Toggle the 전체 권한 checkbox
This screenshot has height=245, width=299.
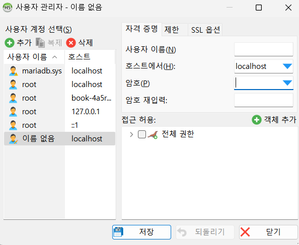tap(142, 134)
